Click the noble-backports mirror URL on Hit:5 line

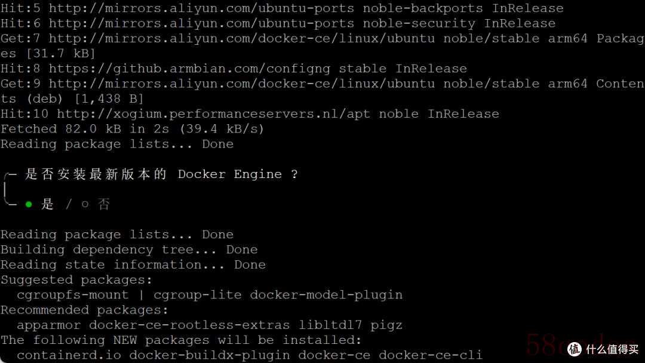pos(202,8)
